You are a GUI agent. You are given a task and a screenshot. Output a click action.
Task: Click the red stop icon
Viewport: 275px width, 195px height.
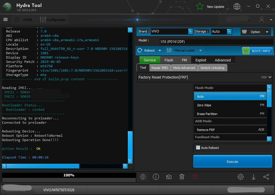195,177
